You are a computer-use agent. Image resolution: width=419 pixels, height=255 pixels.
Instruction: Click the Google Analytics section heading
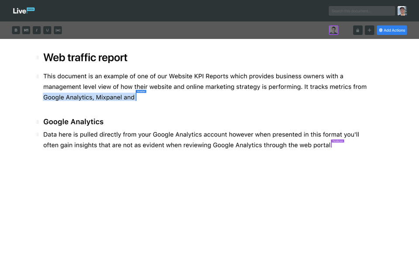[x=73, y=122]
